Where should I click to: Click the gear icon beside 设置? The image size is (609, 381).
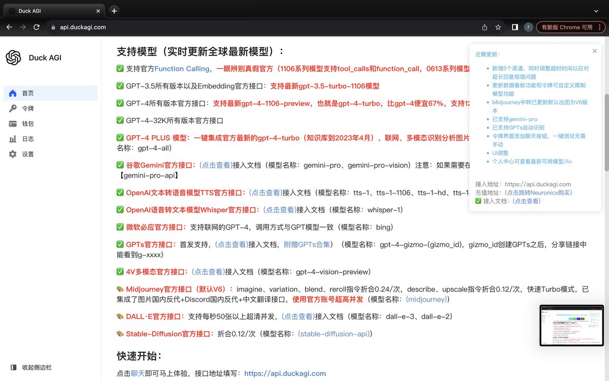(x=13, y=154)
